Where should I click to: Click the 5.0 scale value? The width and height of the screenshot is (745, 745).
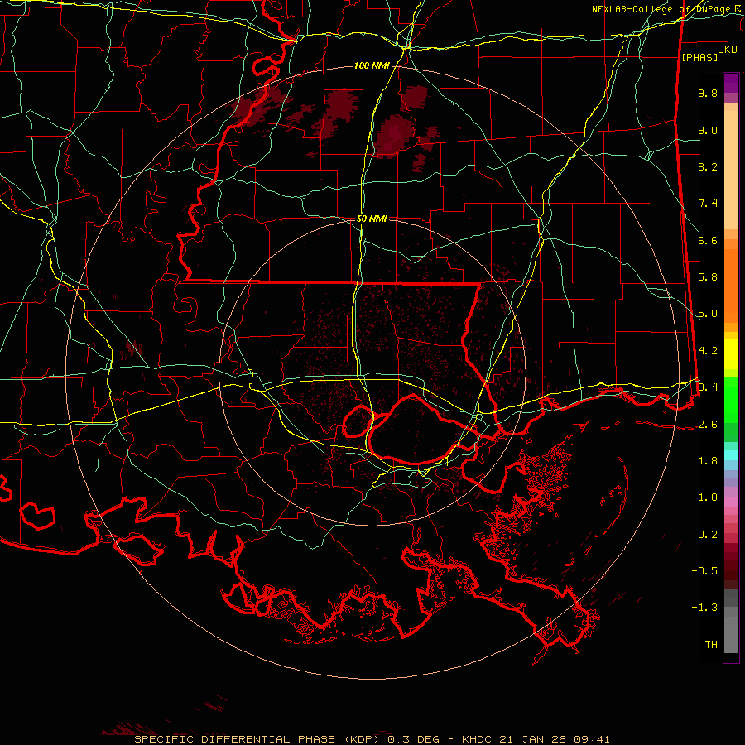point(708,314)
